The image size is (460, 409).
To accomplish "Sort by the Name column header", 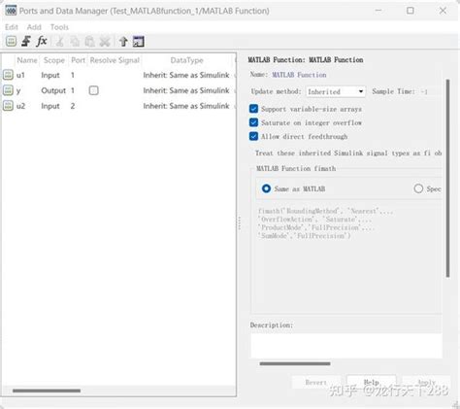I will pyautogui.click(x=27, y=60).
